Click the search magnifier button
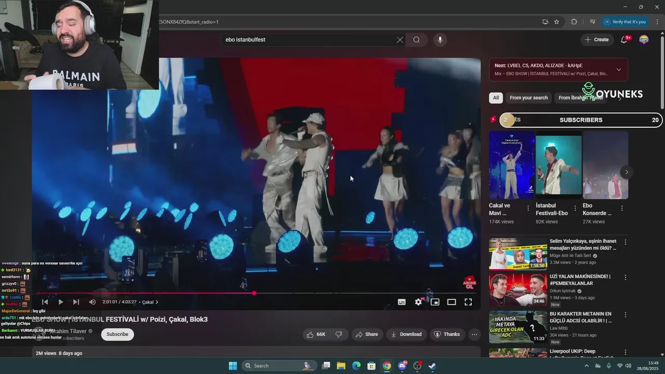This screenshot has width=665, height=374. (x=417, y=39)
